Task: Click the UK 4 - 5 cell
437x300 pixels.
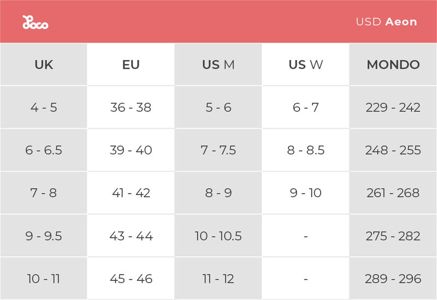Action: pos(44,107)
